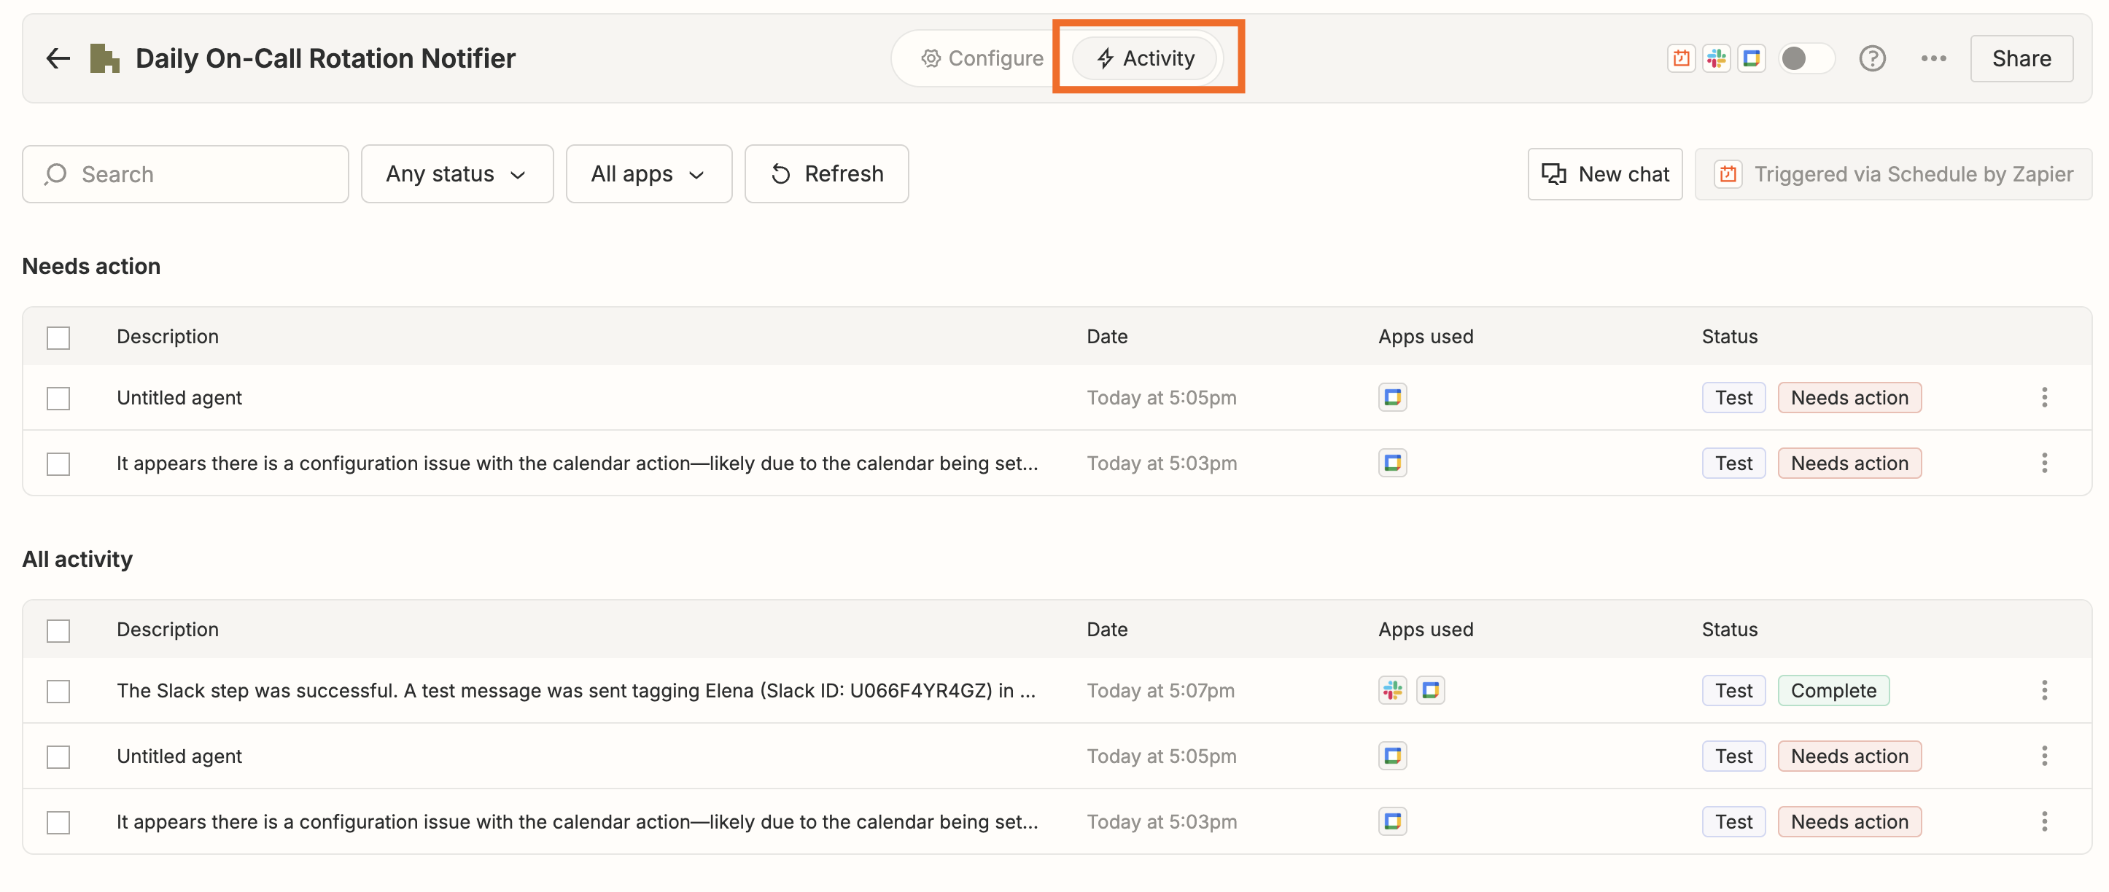Open row menu for the Slack step successful row
The width and height of the screenshot is (2109, 892).
tap(2043, 691)
